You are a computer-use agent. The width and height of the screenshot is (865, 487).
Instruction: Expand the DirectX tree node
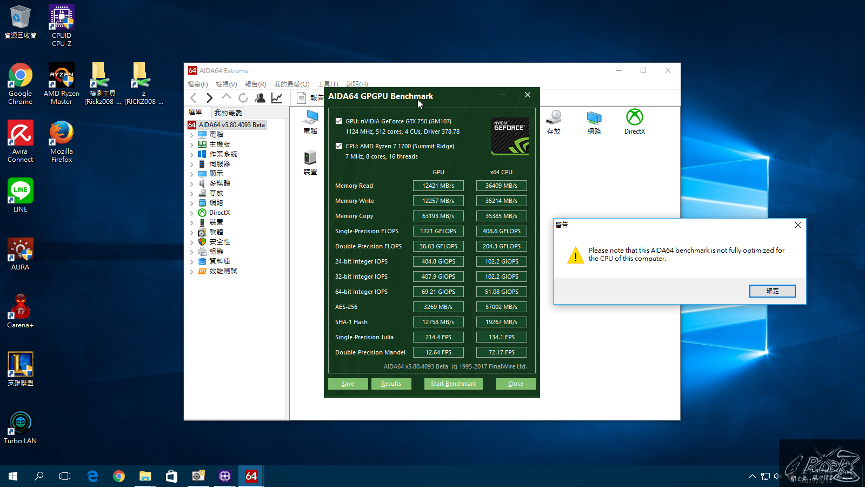[x=192, y=213]
